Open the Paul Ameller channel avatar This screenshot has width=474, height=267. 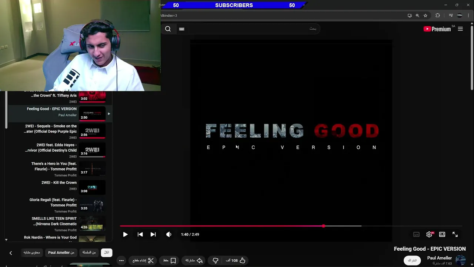[x=461, y=260]
